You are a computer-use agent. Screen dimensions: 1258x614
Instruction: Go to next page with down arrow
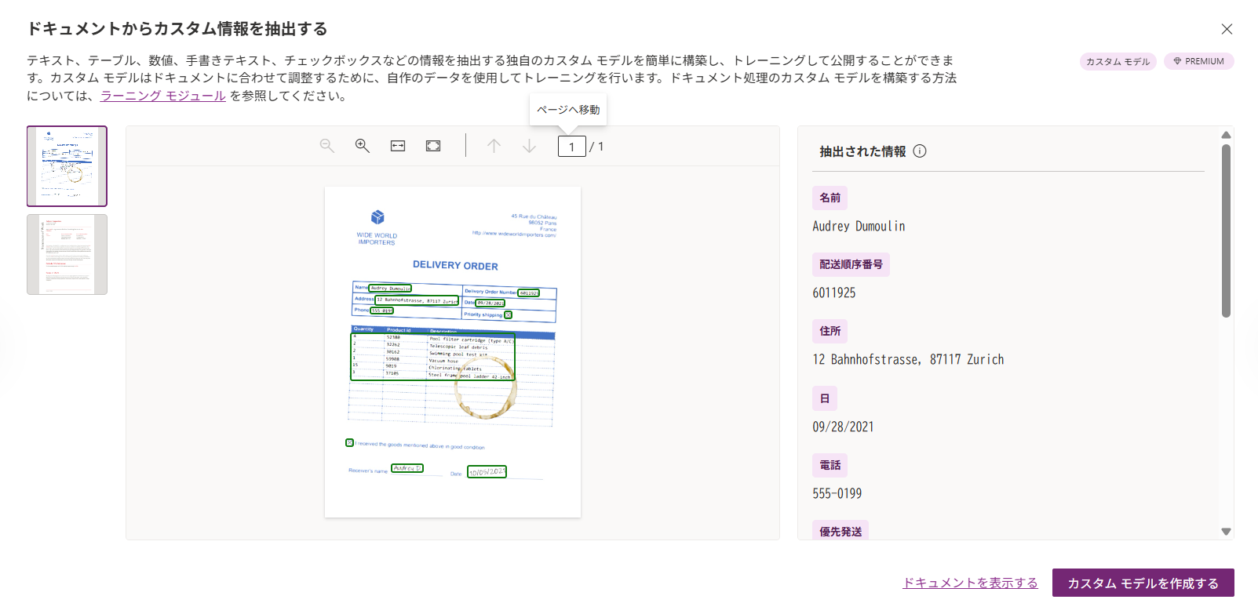pos(530,146)
